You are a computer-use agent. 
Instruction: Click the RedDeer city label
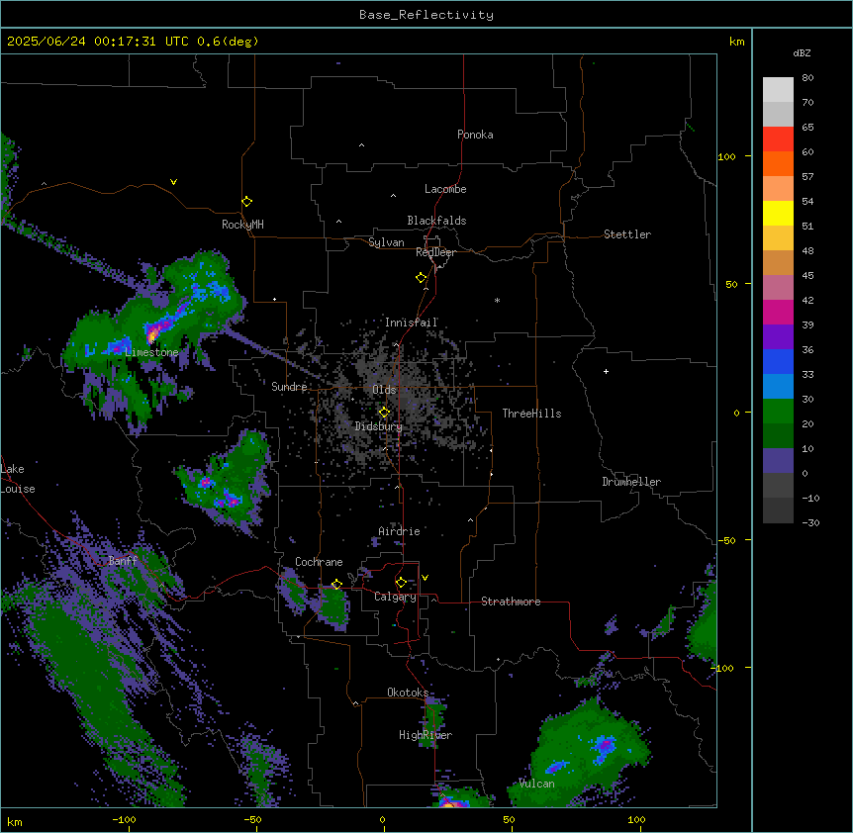coord(435,252)
